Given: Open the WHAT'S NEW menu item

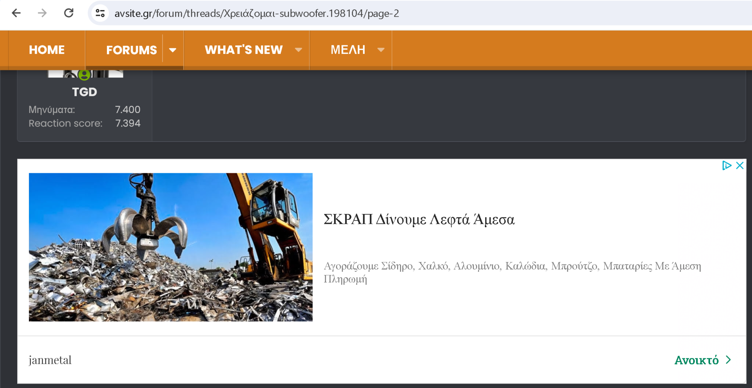Looking at the screenshot, I should tap(243, 50).
